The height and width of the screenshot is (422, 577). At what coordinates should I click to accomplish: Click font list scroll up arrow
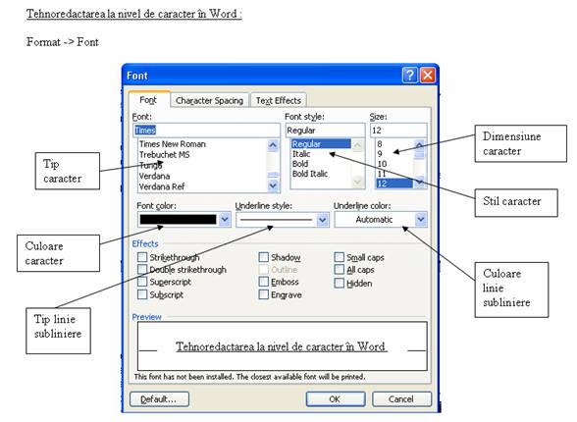273,145
